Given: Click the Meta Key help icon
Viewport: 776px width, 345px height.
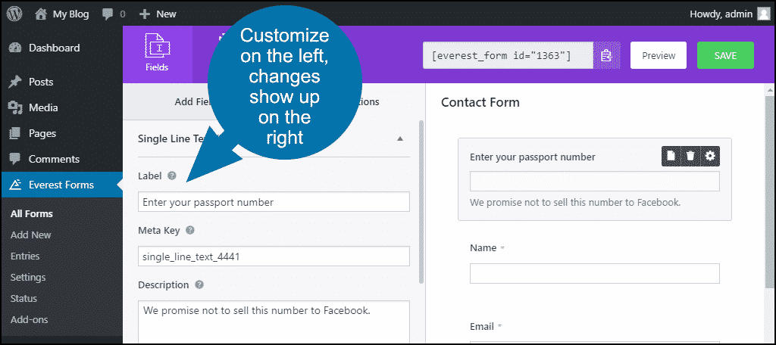Looking at the screenshot, I should 189,230.
